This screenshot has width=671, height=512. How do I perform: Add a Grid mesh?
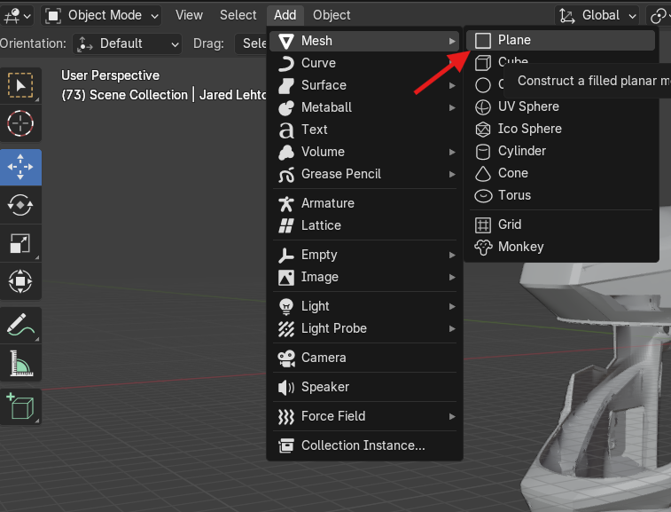[x=560, y=224]
